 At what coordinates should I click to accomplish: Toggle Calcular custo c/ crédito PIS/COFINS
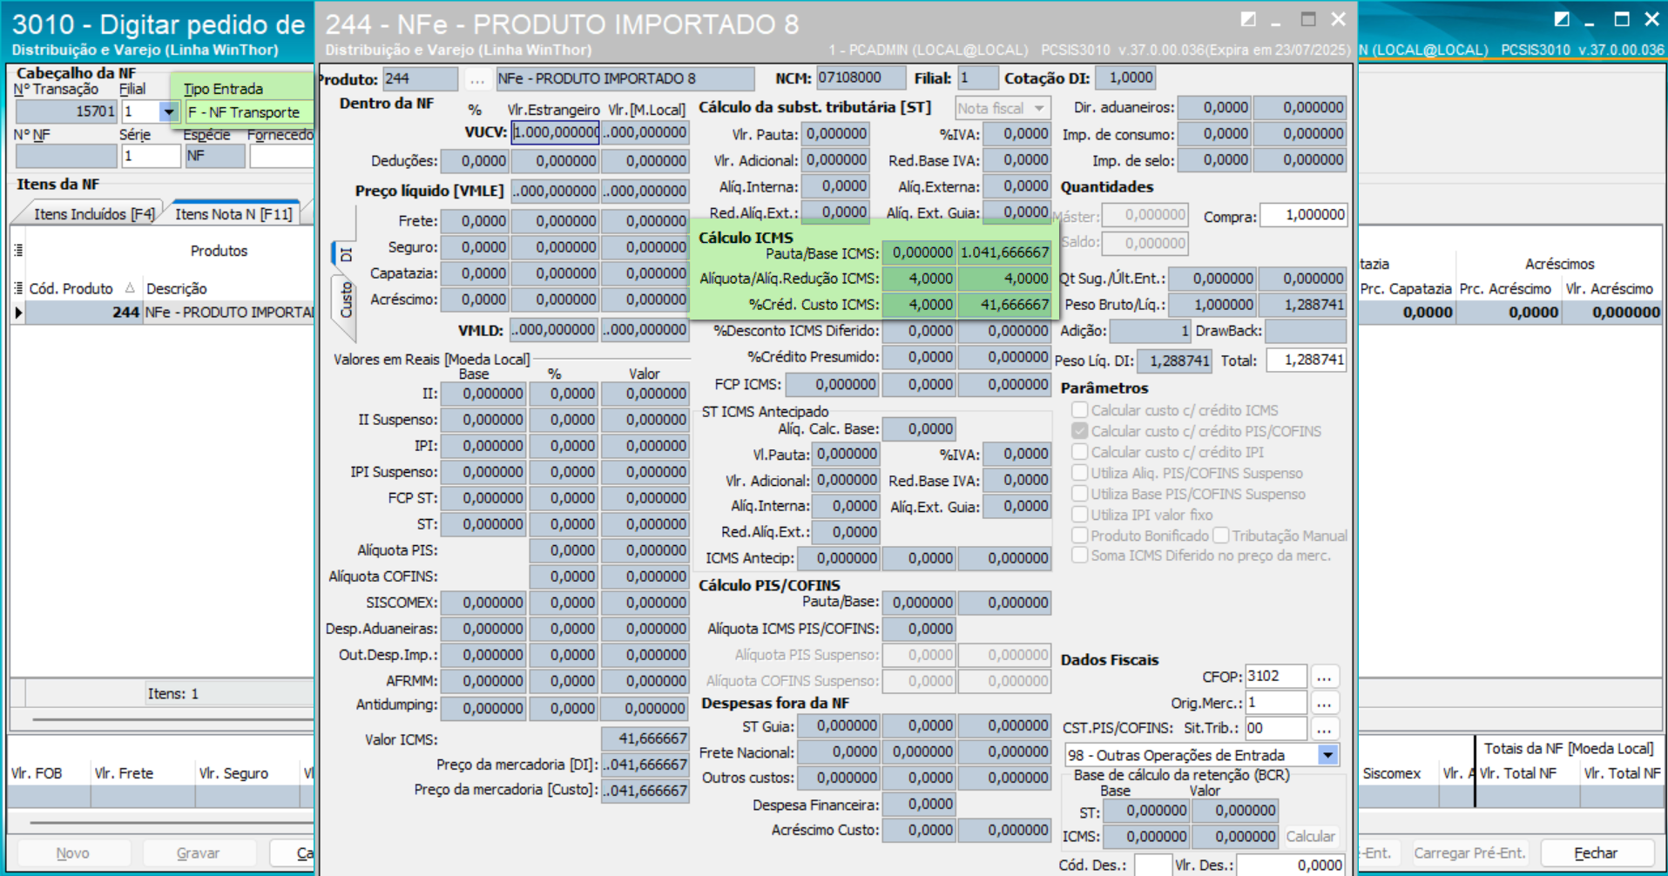(x=1080, y=431)
